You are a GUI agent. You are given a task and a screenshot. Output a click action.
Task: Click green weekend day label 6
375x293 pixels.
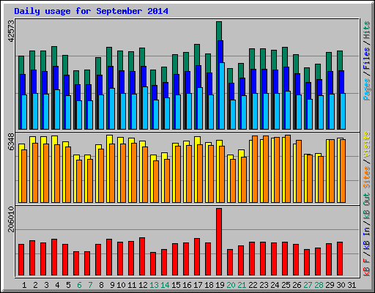tap(79, 285)
